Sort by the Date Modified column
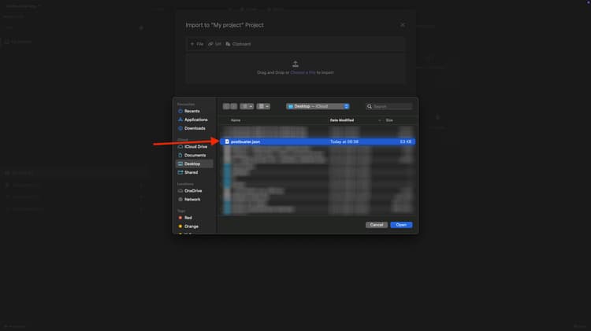 [342, 120]
